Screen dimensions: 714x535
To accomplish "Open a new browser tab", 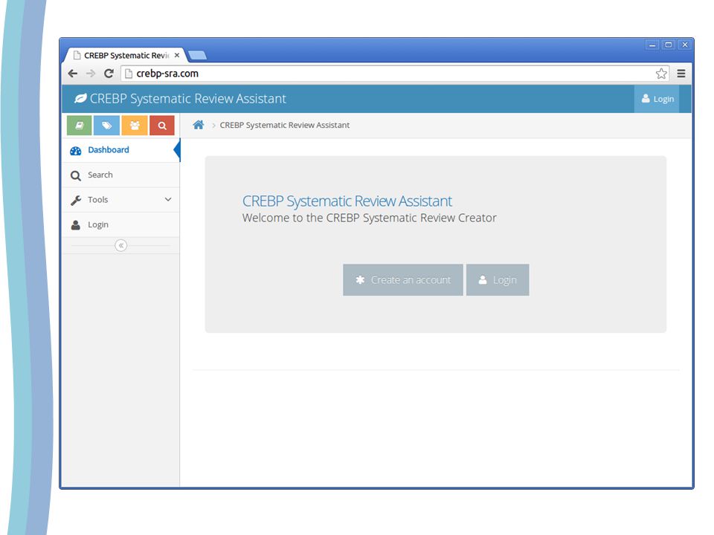I will (198, 55).
